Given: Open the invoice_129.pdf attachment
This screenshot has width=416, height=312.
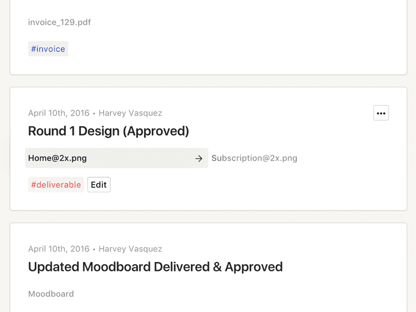Looking at the screenshot, I should coord(59,22).
